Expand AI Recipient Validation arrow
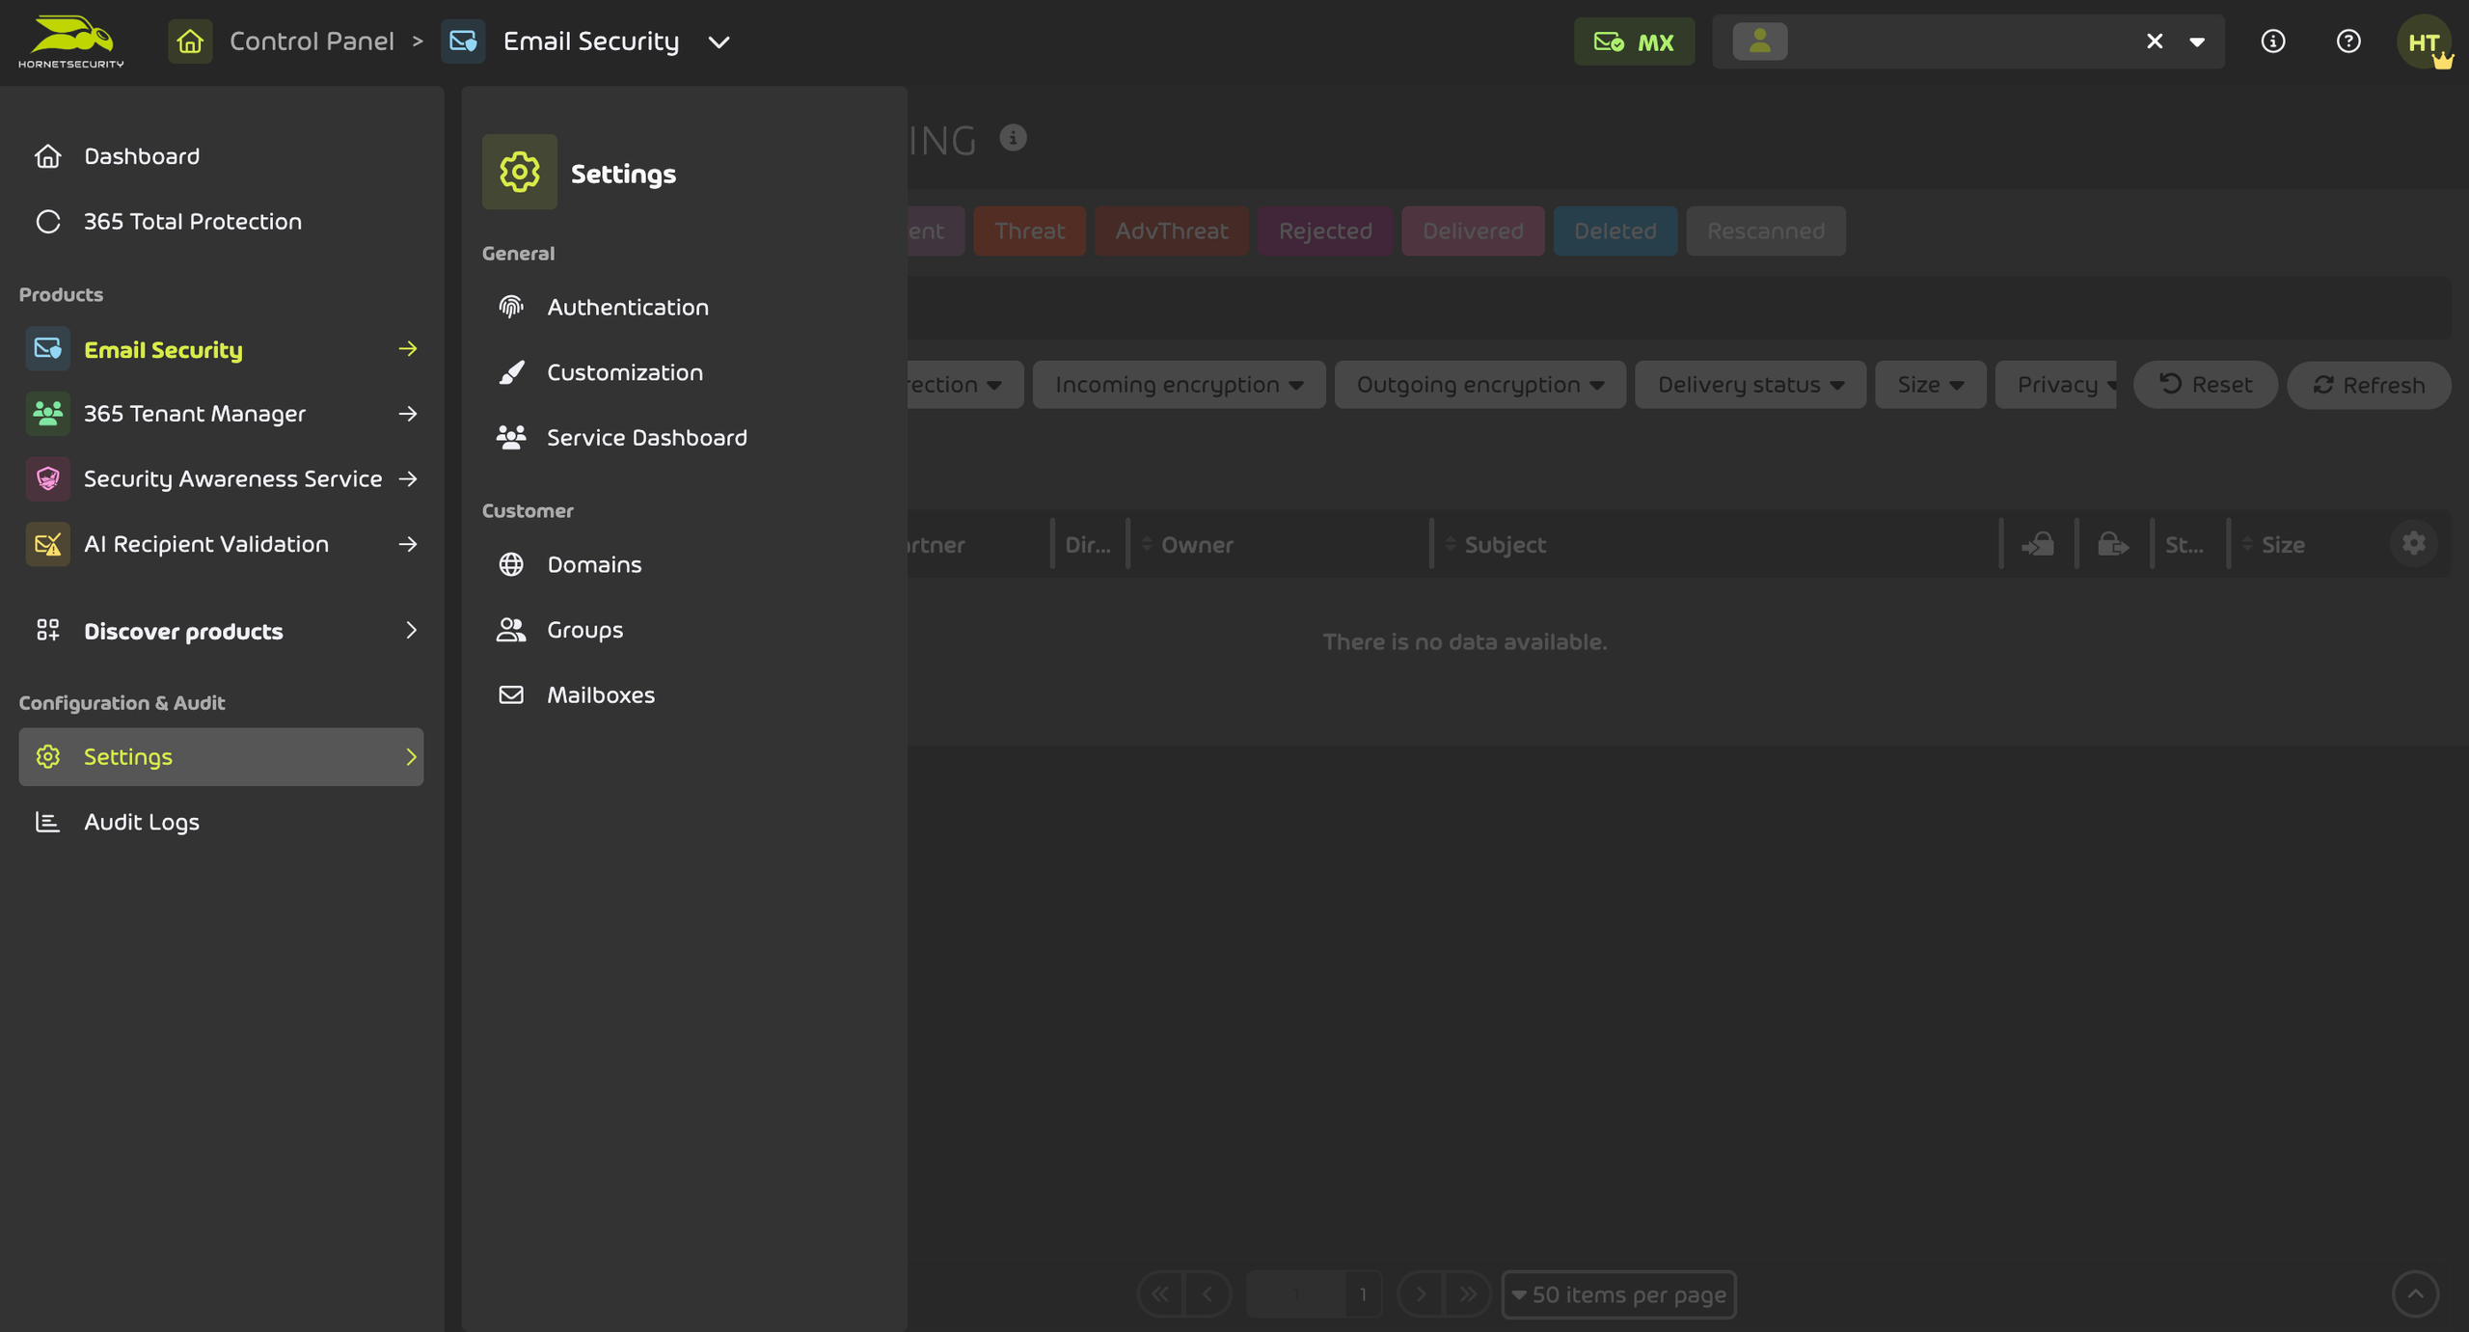 coord(408,544)
